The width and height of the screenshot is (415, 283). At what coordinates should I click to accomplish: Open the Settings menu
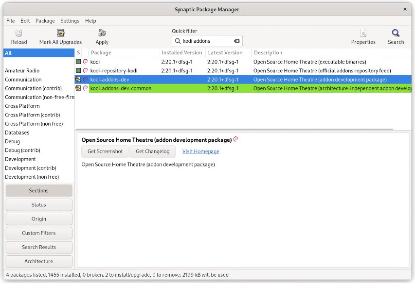70,21
